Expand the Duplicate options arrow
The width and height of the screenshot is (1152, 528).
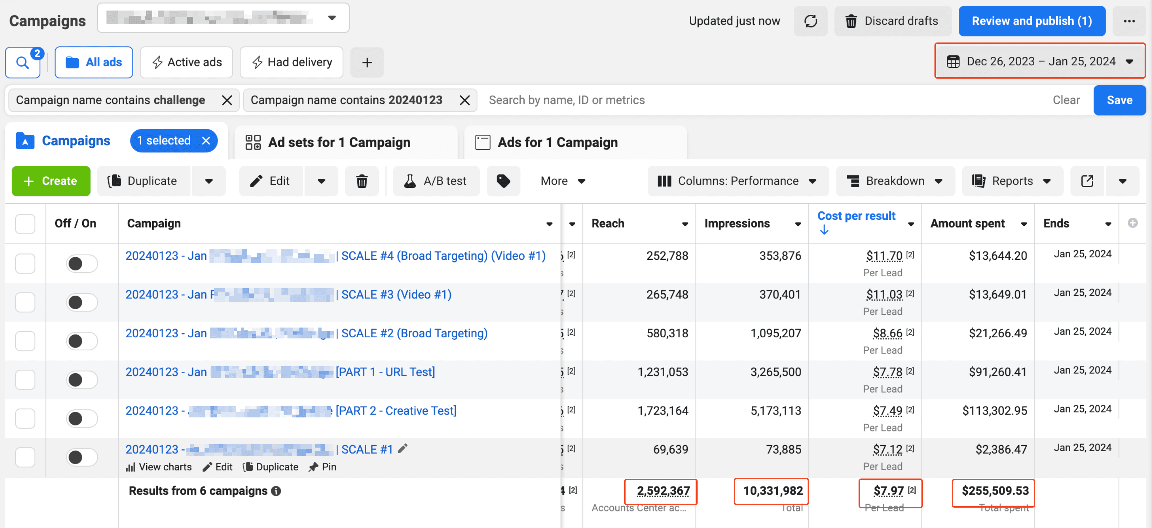click(208, 181)
